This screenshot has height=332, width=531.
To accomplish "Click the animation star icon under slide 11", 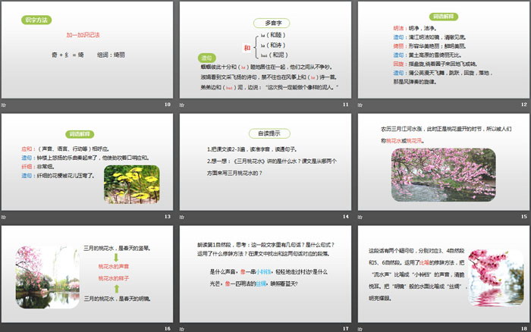I will [184, 105].
